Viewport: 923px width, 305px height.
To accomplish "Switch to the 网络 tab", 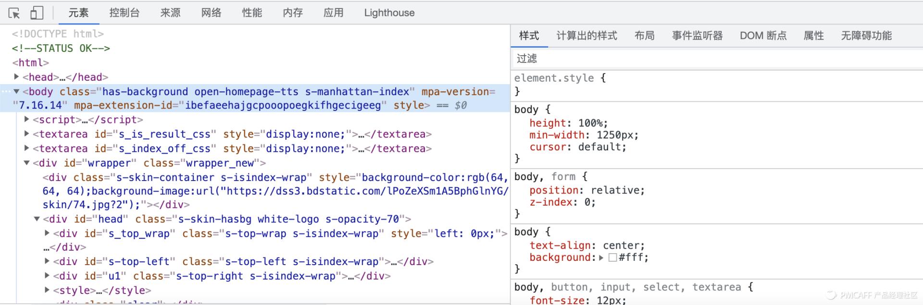I will click(x=211, y=13).
